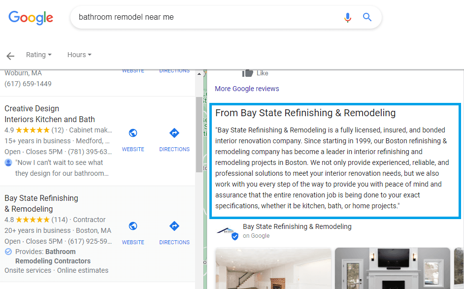Click the WEBSITE label under Creative Design Interiors
The height and width of the screenshot is (289, 464).
pos(133,149)
